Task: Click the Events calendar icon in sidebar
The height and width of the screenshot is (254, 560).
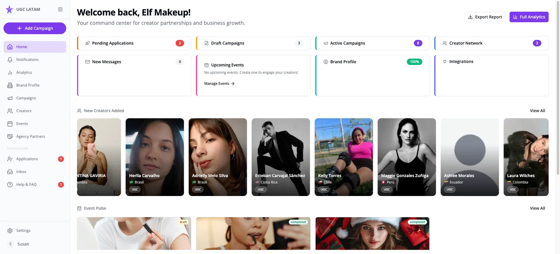Action: pyautogui.click(x=10, y=124)
